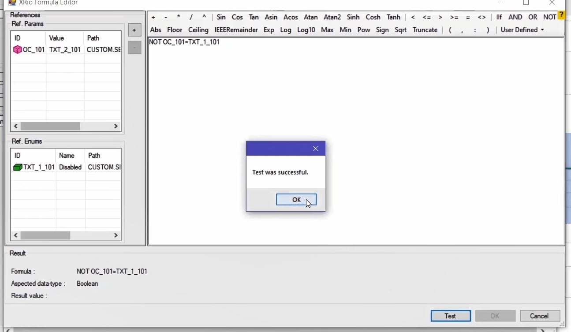Close the test result message dialog
The width and height of the screenshot is (571, 332).
click(315, 149)
